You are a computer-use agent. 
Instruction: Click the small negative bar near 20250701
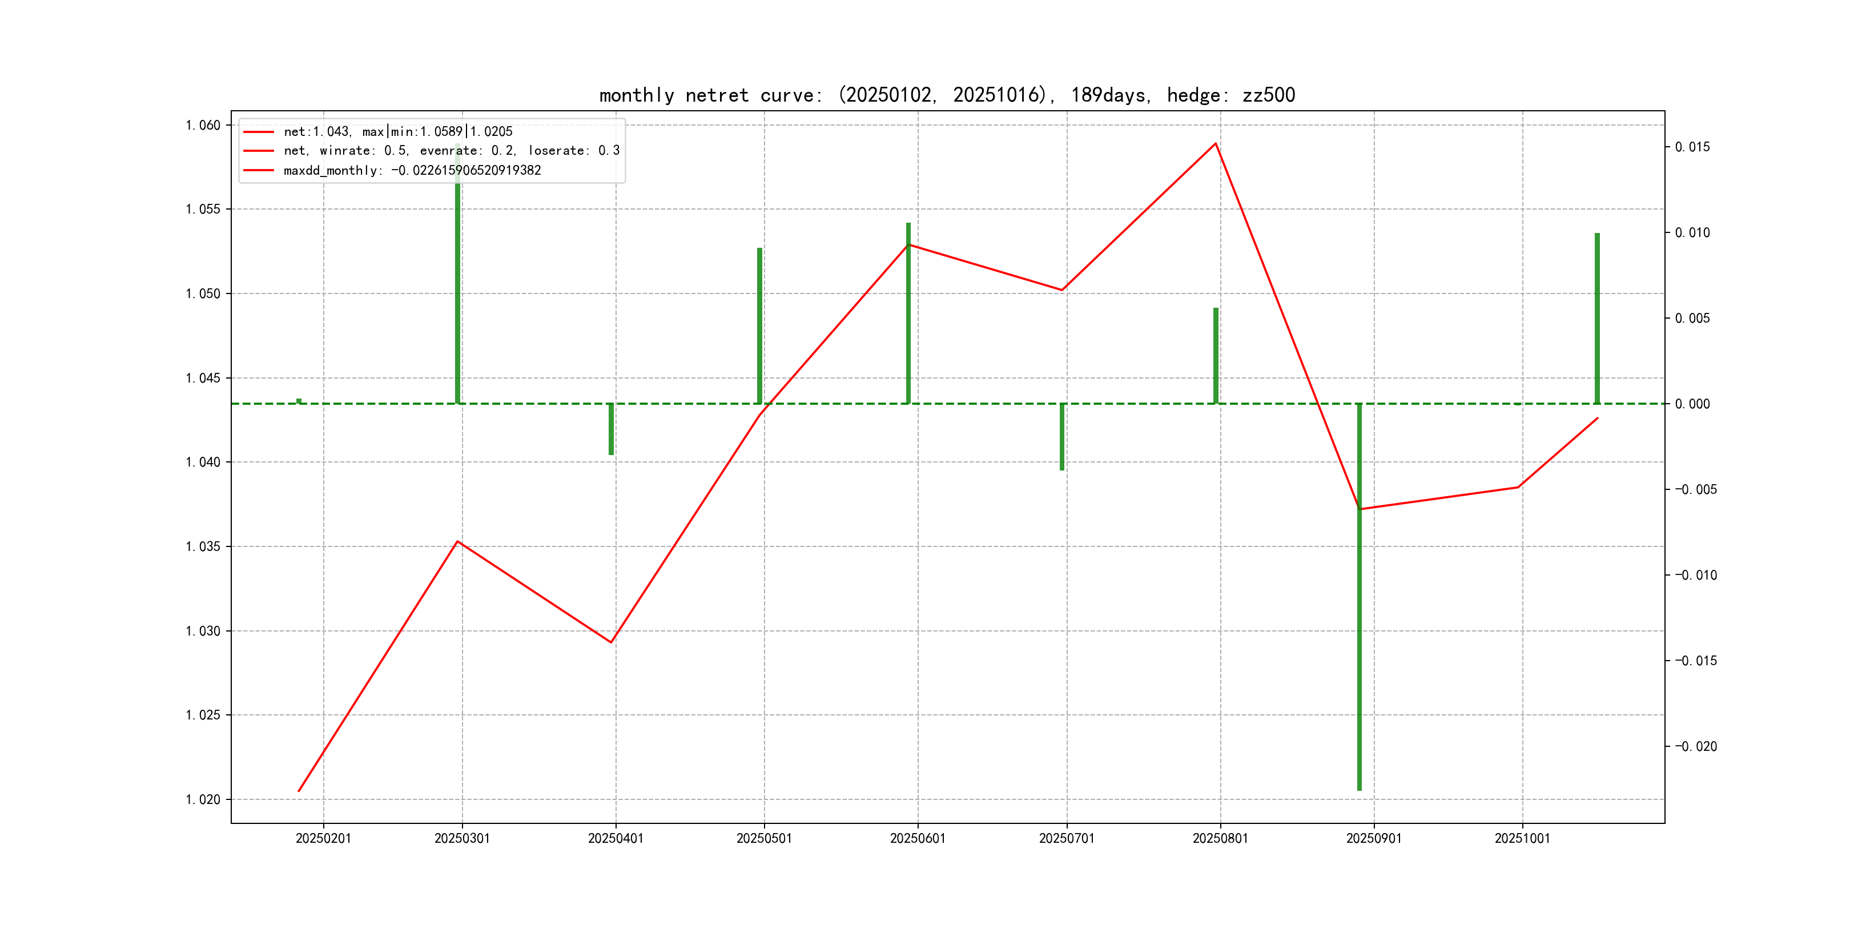[x=1062, y=437]
